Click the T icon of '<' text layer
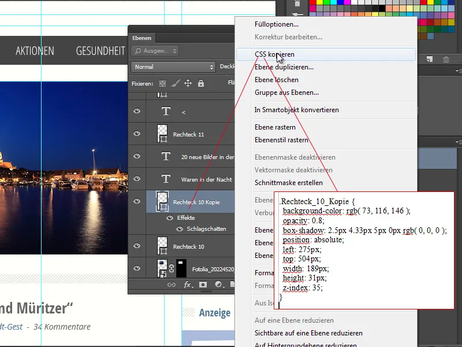Viewport: 462px width, 347px height. pyautogui.click(x=166, y=111)
